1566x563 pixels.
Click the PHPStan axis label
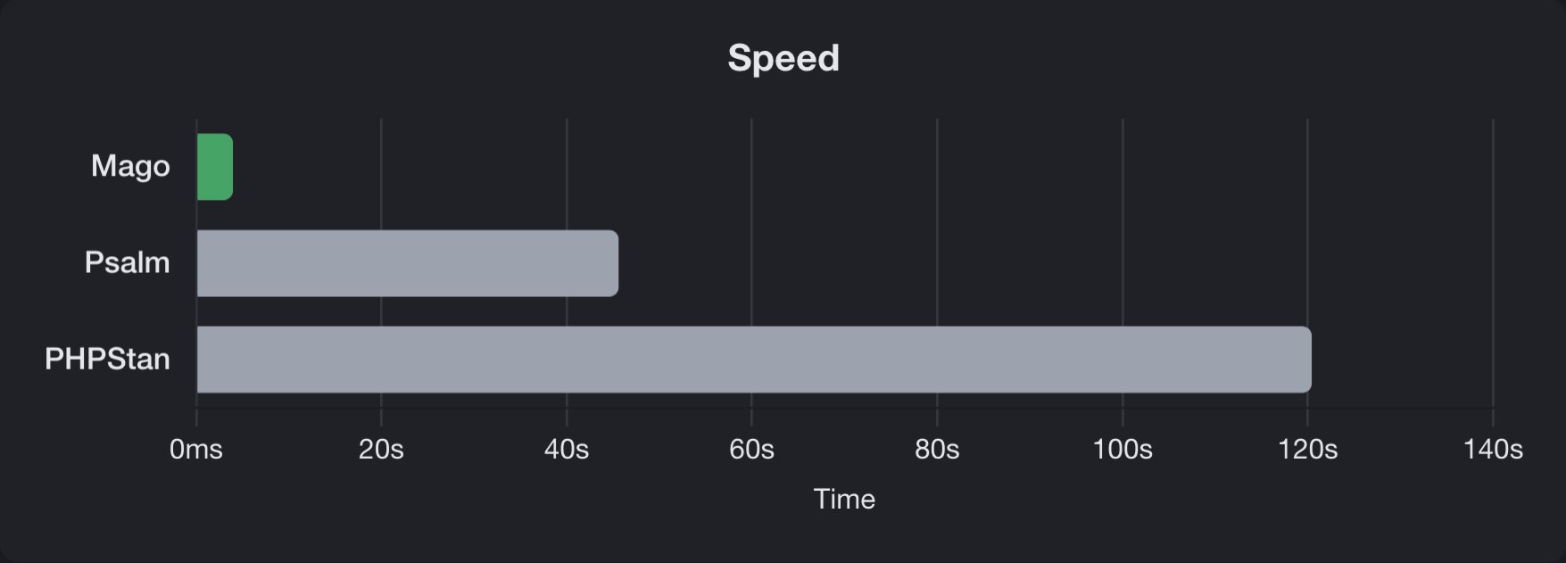107,360
